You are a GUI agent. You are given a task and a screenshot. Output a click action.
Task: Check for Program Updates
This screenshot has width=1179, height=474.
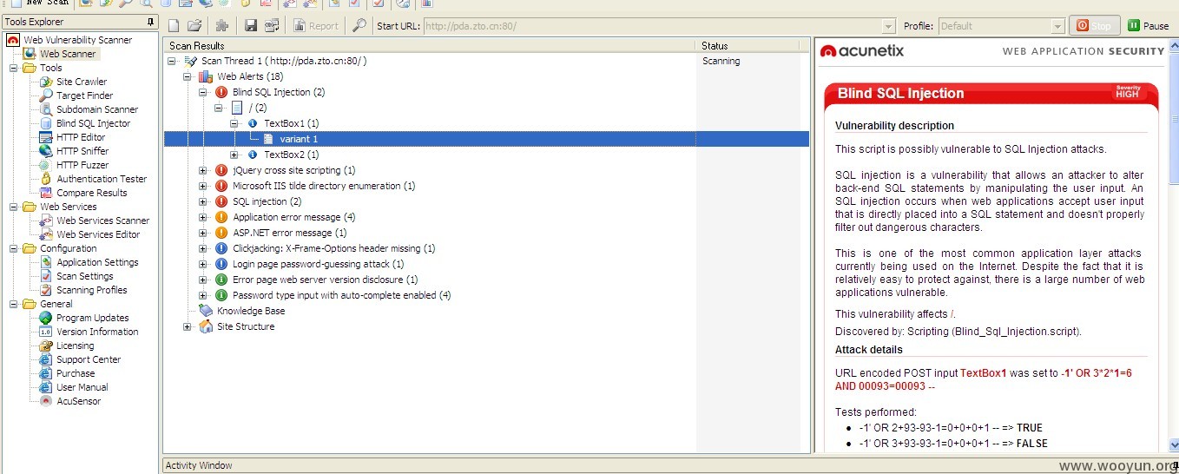[92, 318]
